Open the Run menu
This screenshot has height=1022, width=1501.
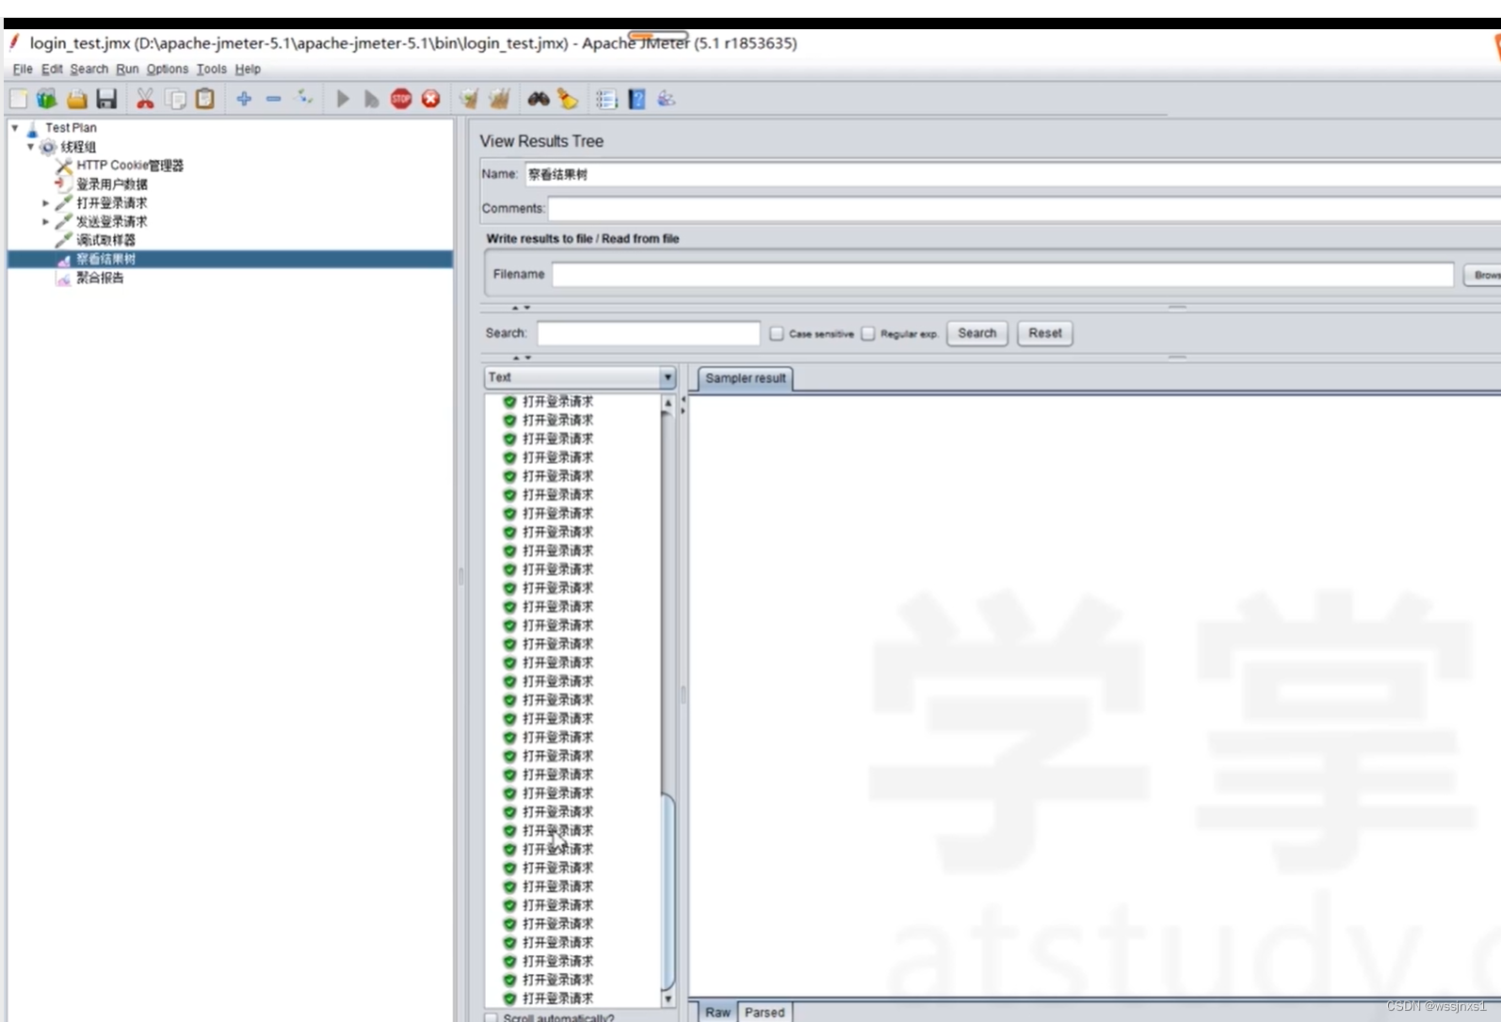pyautogui.click(x=127, y=69)
